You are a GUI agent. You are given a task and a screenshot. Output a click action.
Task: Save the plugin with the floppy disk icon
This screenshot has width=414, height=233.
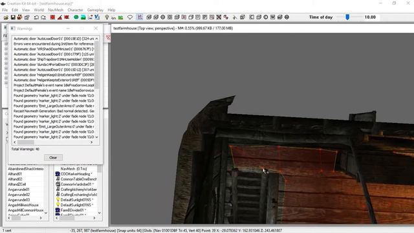(13, 17)
